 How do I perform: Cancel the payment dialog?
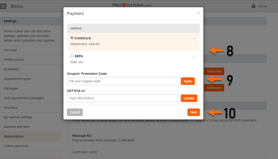coord(75,112)
